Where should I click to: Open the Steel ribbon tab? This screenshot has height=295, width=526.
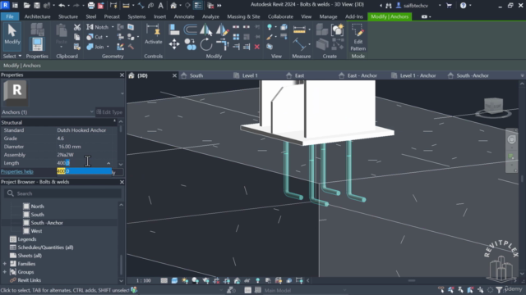(91, 16)
